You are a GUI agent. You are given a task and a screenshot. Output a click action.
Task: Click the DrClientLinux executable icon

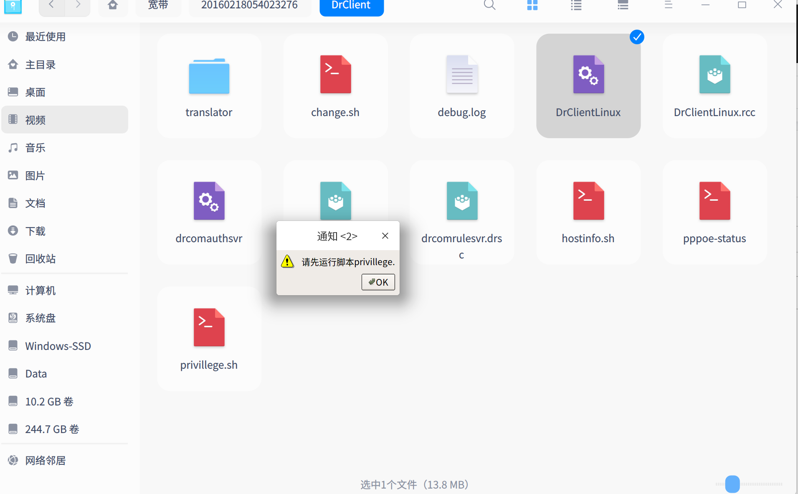(588, 74)
